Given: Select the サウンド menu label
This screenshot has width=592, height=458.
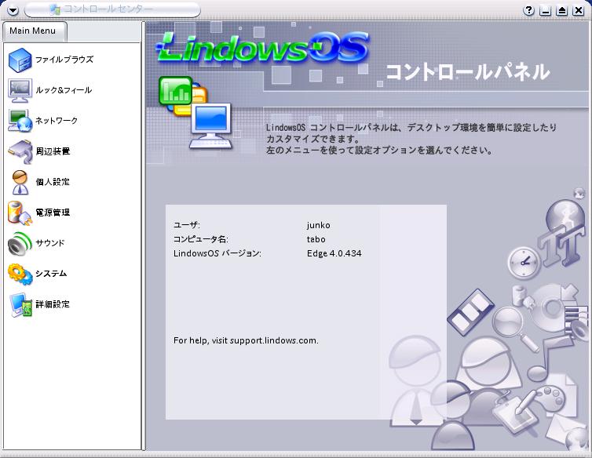Looking at the screenshot, I should pyautogui.click(x=50, y=243).
